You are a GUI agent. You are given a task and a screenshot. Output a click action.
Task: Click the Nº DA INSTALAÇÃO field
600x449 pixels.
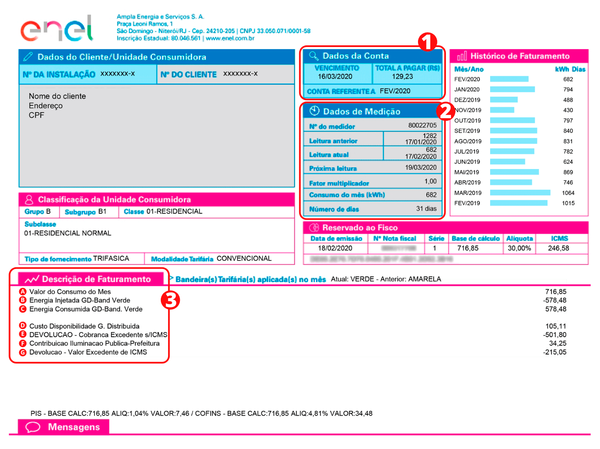pos(88,74)
